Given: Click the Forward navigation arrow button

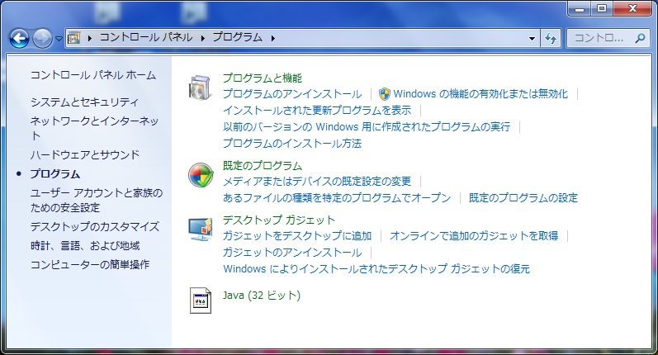Looking at the screenshot, I should pyautogui.click(x=42, y=39).
